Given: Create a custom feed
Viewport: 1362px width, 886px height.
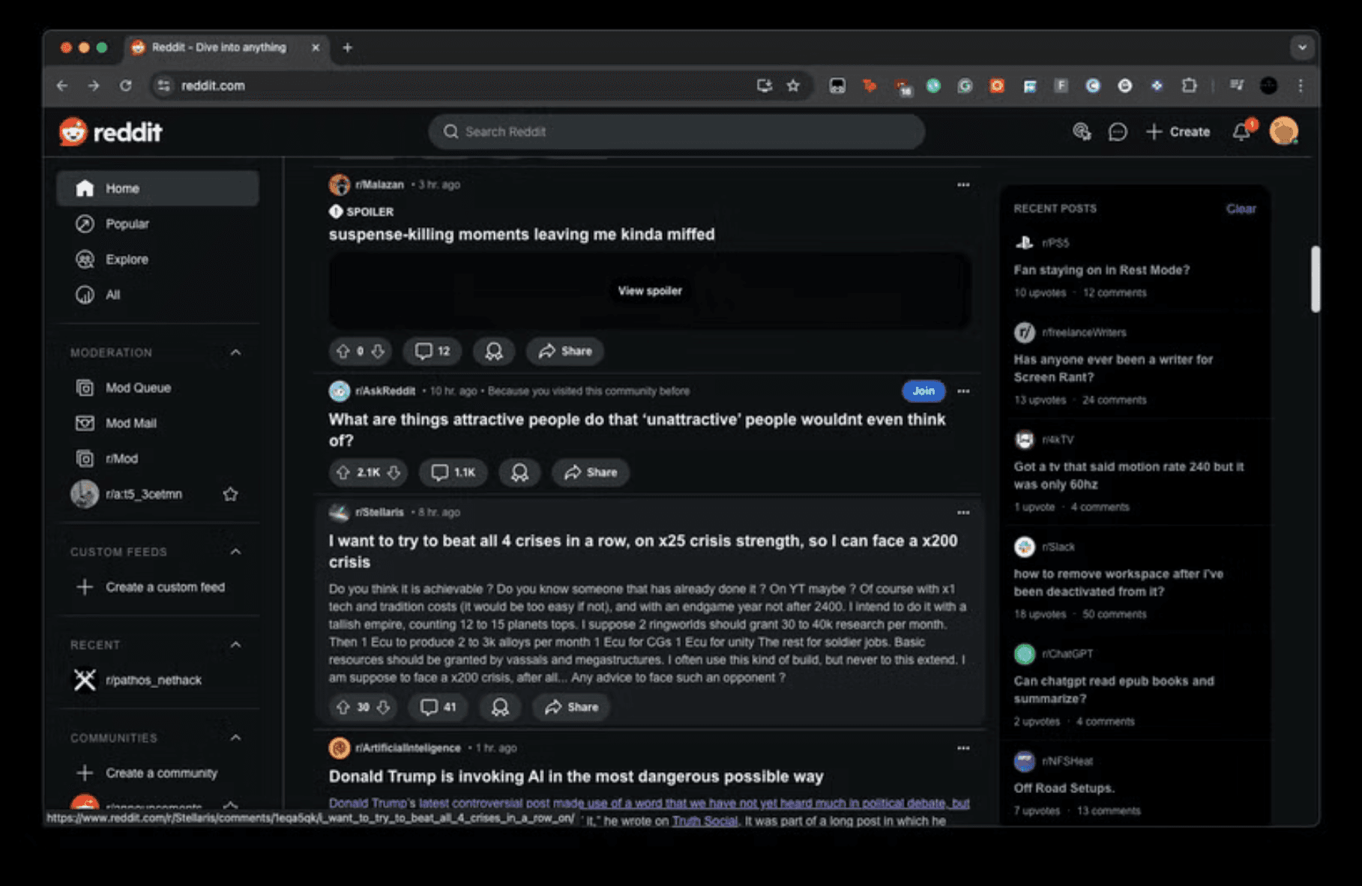Looking at the screenshot, I should pos(157,587).
